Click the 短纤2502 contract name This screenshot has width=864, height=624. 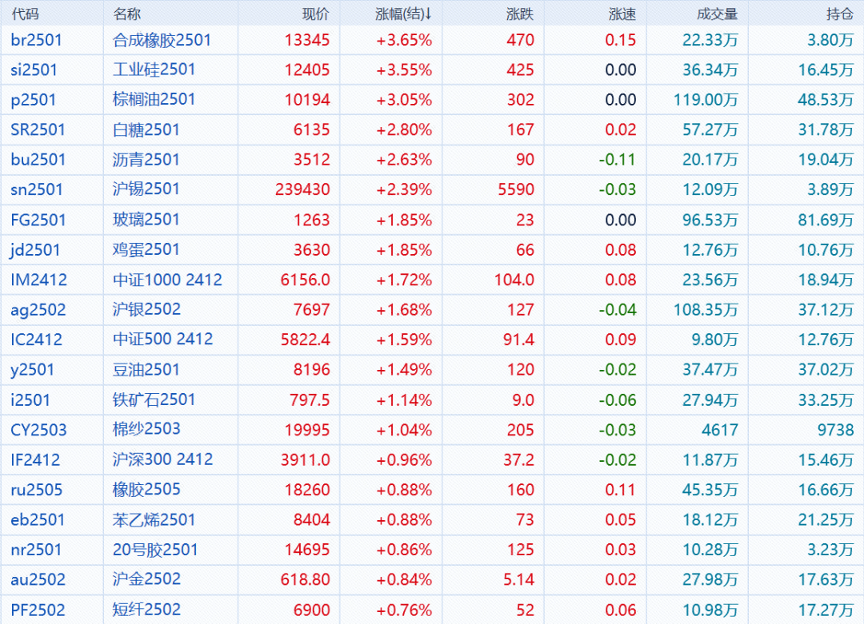click(146, 610)
